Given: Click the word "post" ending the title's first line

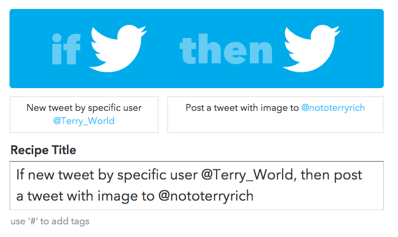Looking at the screenshot, I should pos(348,174).
